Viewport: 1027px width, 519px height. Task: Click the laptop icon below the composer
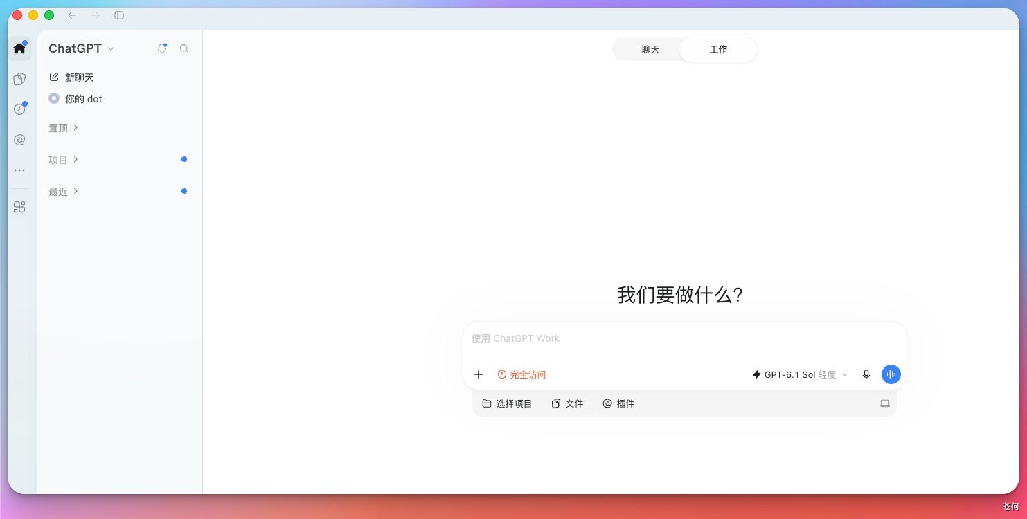pyautogui.click(x=885, y=403)
